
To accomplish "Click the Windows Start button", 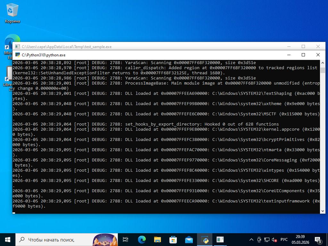I will pos(8,240).
